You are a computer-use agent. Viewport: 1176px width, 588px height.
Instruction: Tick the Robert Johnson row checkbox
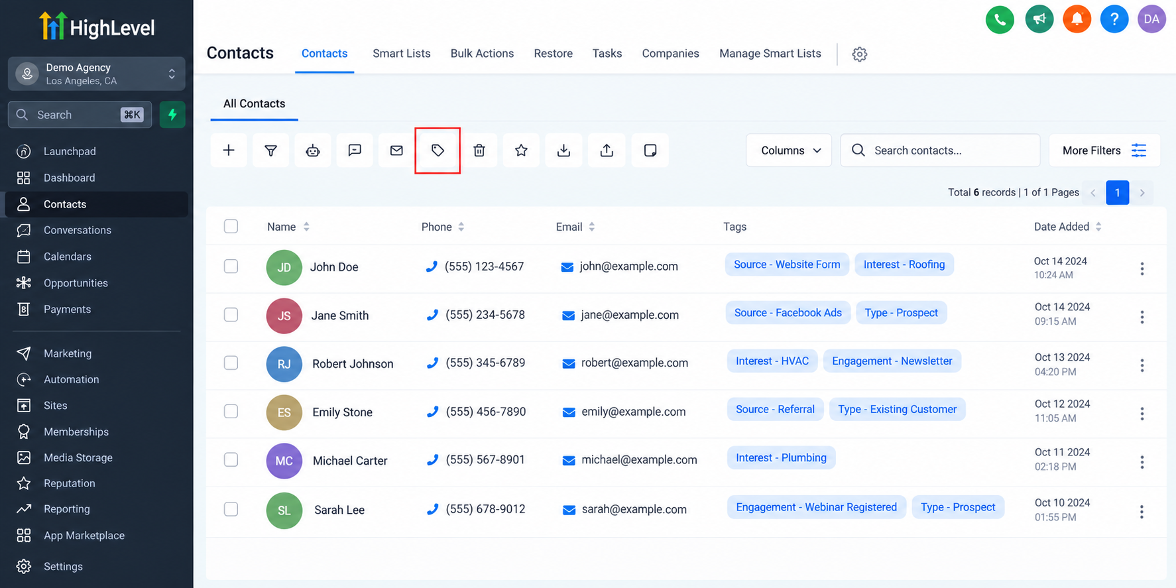coord(231,363)
